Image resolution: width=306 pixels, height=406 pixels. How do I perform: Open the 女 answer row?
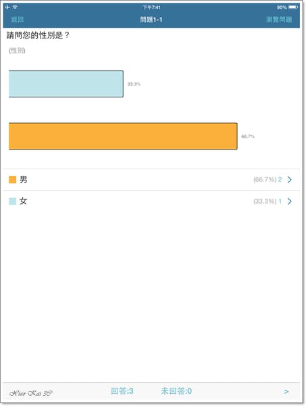pyautogui.click(x=151, y=201)
